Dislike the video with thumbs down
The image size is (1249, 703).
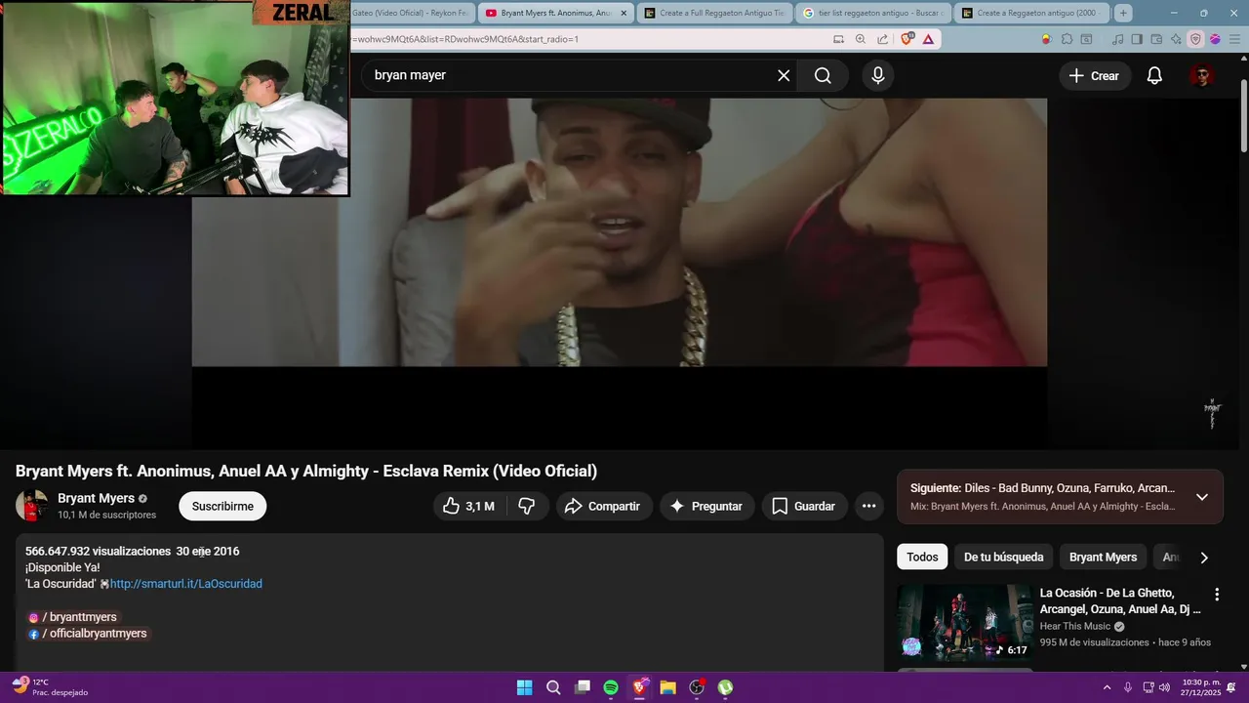tap(526, 506)
